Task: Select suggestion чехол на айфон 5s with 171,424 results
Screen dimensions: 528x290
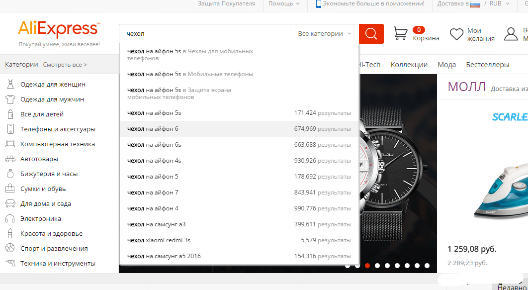Action: point(239,113)
